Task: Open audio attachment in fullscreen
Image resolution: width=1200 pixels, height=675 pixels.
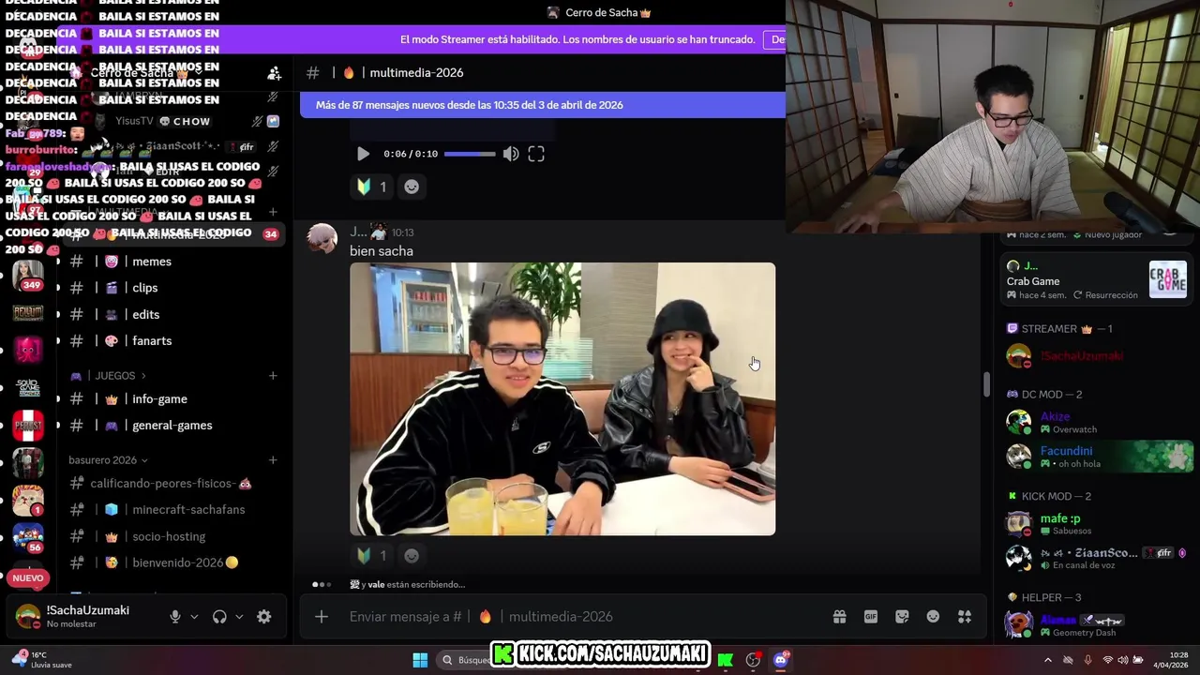Action: pos(536,154)
